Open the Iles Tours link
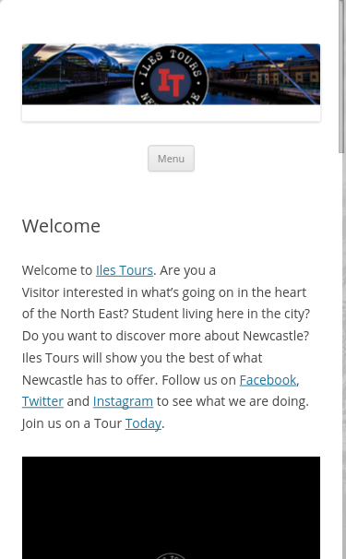This screenshot has height=559, width=346. click(125, 270)
